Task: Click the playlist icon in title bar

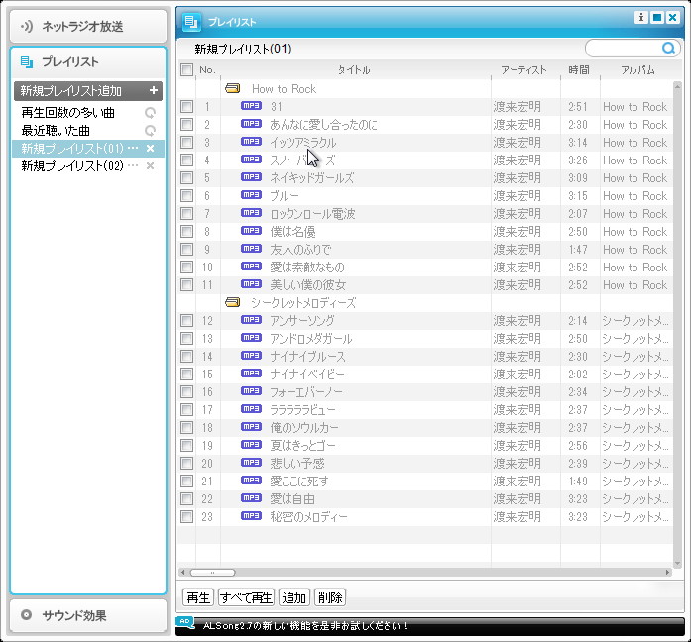Action: pyautogui.click(x=191, y=22)
